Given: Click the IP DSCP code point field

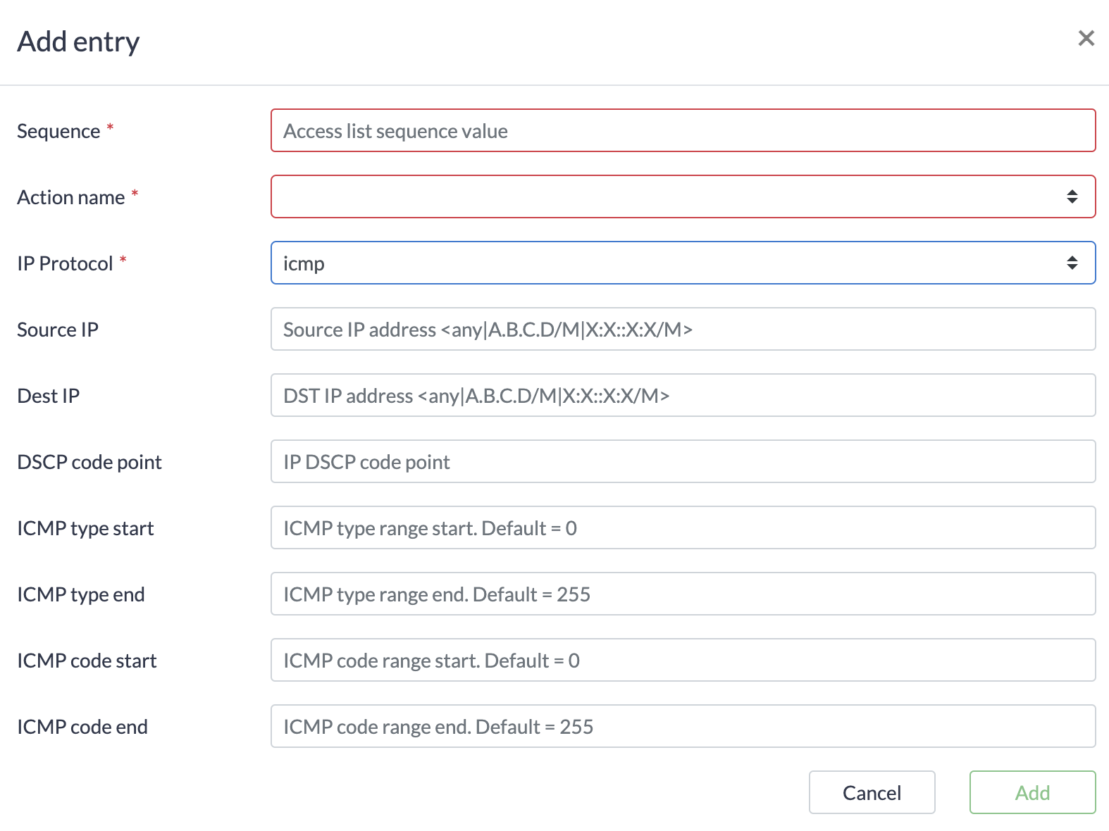Looking at the screenshot, I should tap(682, 462).
